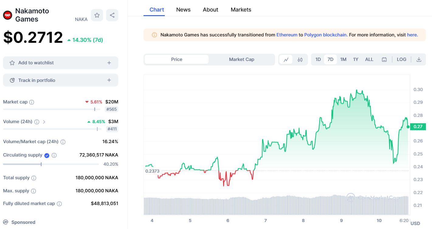Click the notice info icon in banner
Screen dimensions: 432x229
coord(154,35)
